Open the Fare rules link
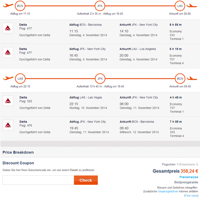The height and width of the screenshot is (199, 200). (191, 196)
